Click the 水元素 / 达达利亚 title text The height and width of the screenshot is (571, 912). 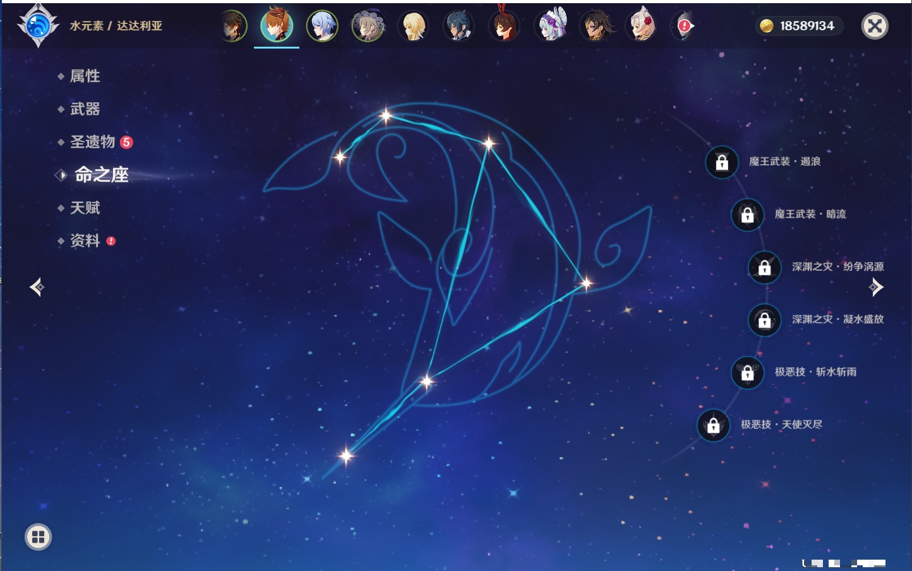tap(116, 26)
